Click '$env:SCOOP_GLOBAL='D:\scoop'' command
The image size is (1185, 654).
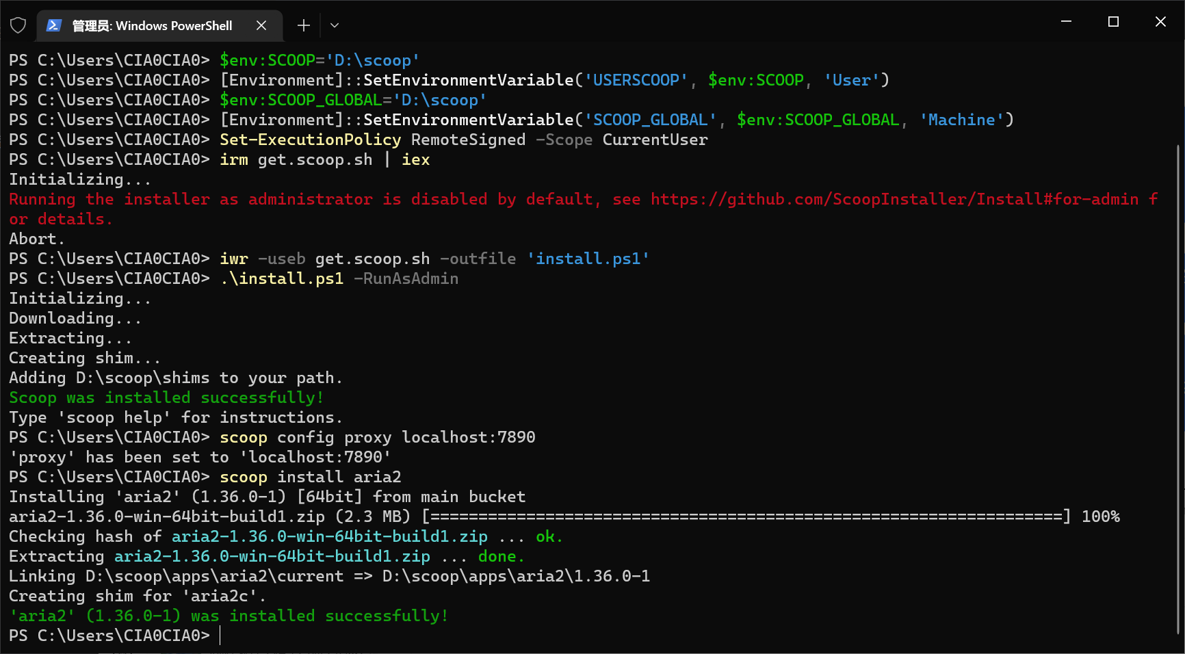tap(353, 100)
